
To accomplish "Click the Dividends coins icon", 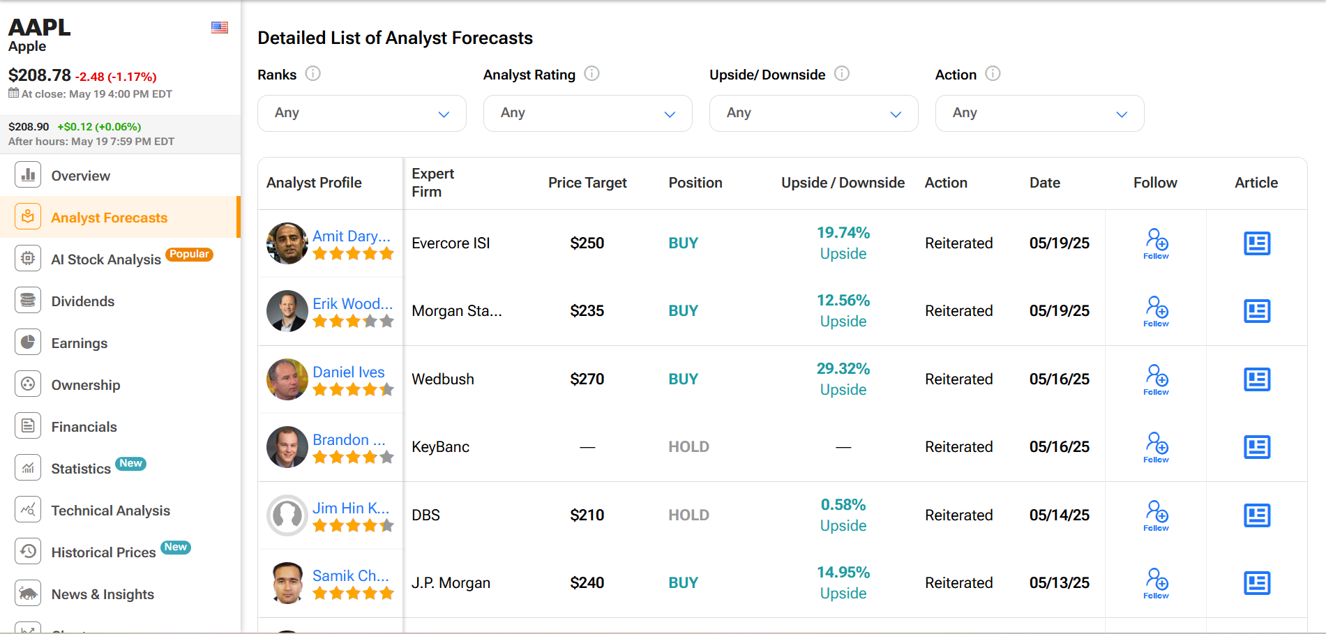I will [28, 301].
